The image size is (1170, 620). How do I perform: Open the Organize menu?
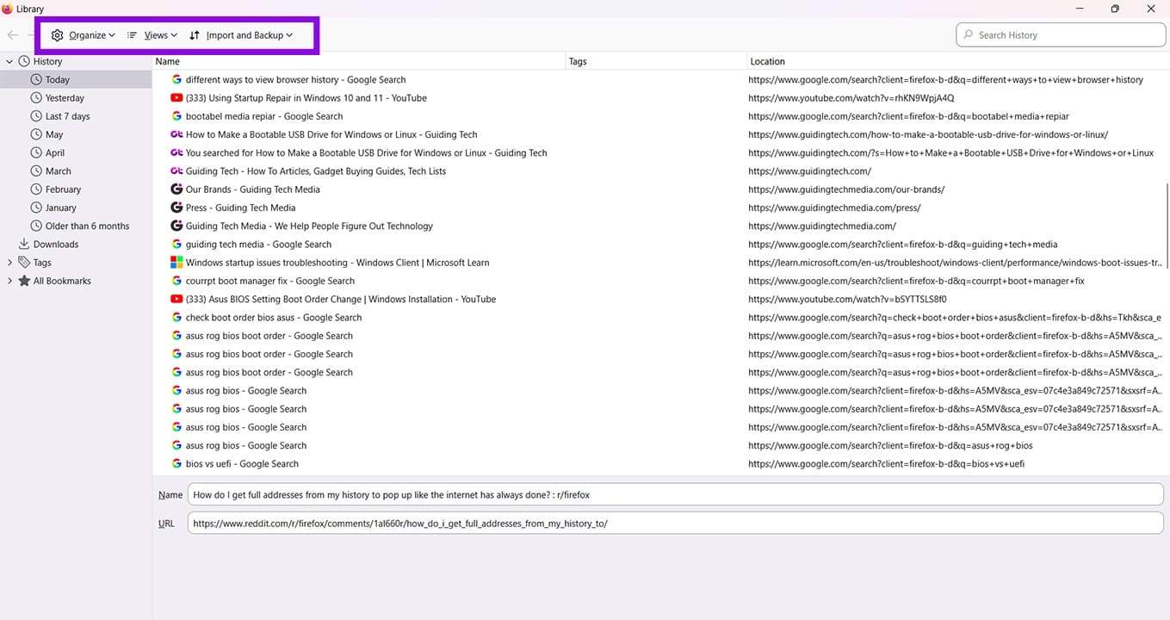(83, 35)
